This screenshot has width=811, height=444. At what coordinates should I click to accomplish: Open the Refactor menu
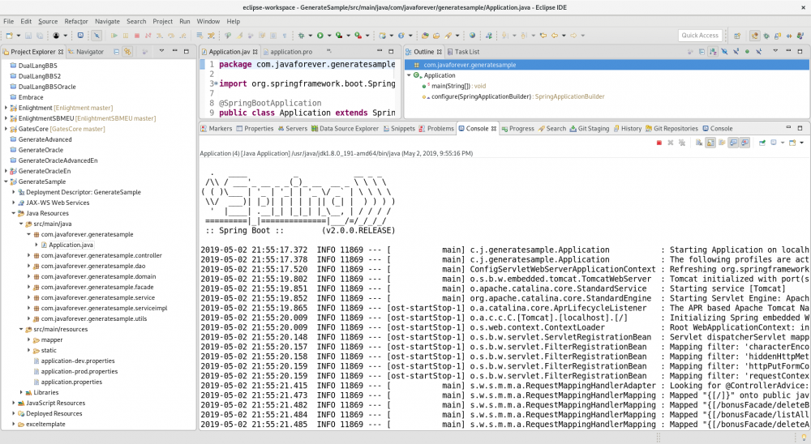[76, 21]
